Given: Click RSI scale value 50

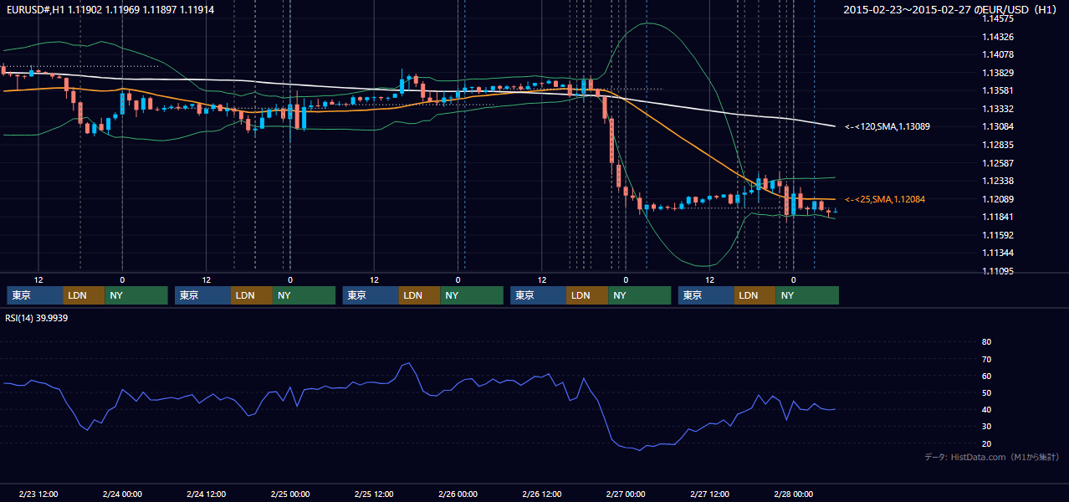Looking at the screenshot, I should pyautogui.click(x=986, y=392).
